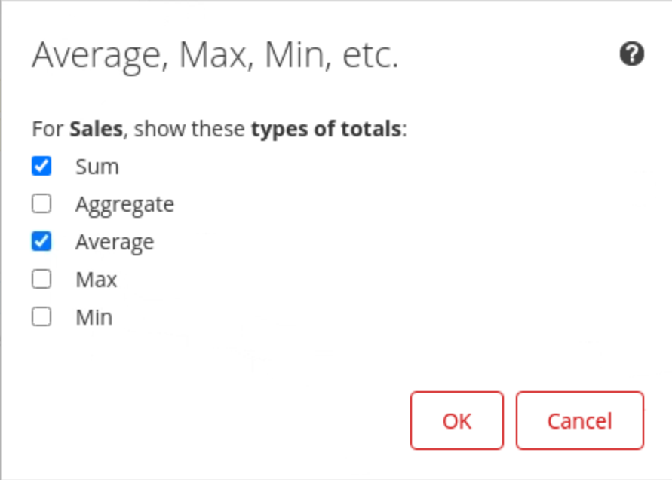Confirm totals with the OK button

(457, 420)
